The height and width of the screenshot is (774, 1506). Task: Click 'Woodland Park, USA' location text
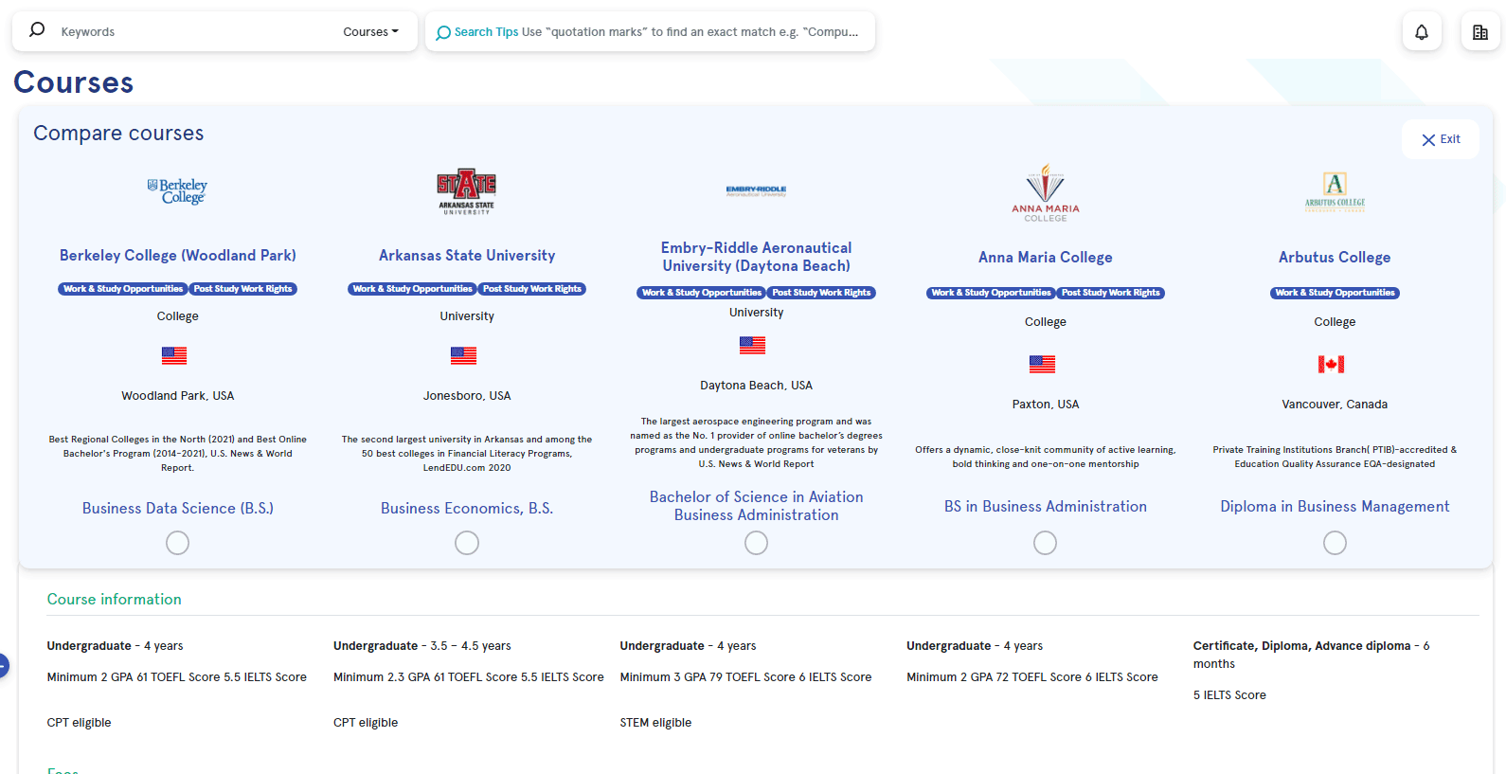click(178, 396)
